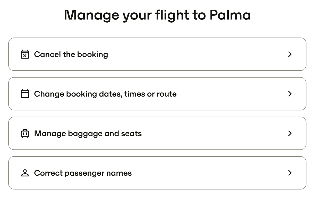Click the word Manage in the page title

coord(91,15)
